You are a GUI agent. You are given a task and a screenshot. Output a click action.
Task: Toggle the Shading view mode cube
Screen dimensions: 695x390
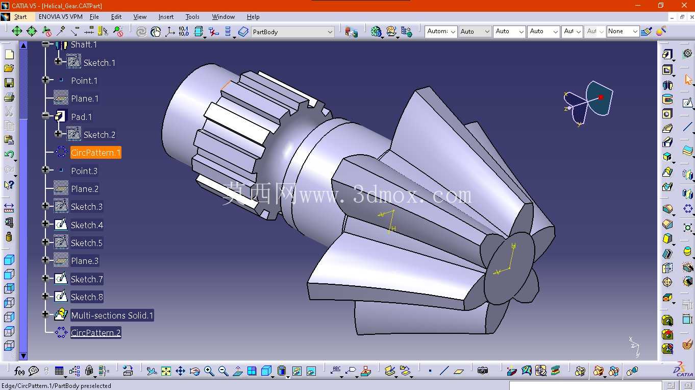(x=281, y=371)
